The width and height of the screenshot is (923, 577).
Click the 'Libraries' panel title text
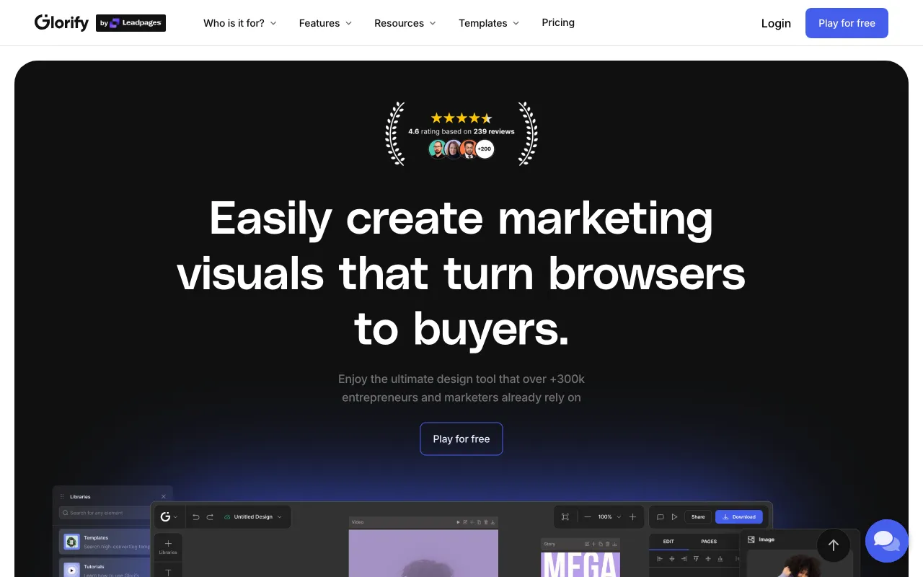[x=80, y=497]
